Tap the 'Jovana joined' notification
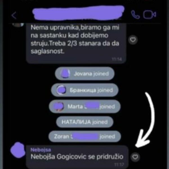This screenshot has width=169, height=169. [85, 74]
